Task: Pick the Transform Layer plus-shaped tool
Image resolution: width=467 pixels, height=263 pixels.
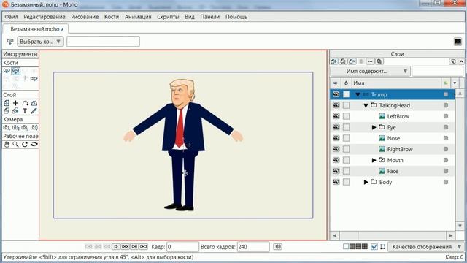Action: point(16,103)
